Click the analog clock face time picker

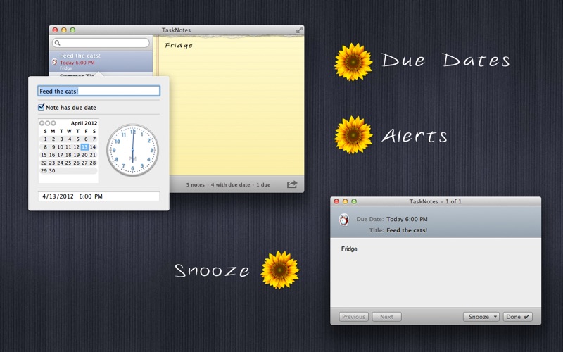(x=132, y=150)
